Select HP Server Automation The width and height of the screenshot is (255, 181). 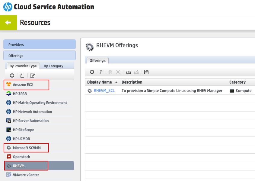[39, 121]
